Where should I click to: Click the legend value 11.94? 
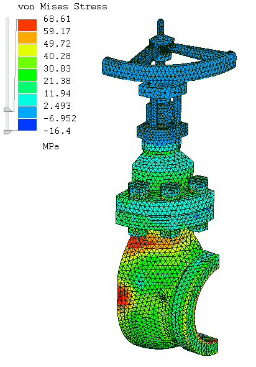click(x=57, y=93)
